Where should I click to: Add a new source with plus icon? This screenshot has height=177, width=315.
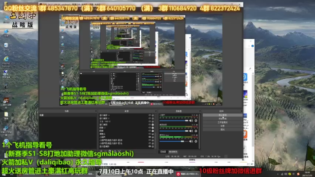(101, 151)
